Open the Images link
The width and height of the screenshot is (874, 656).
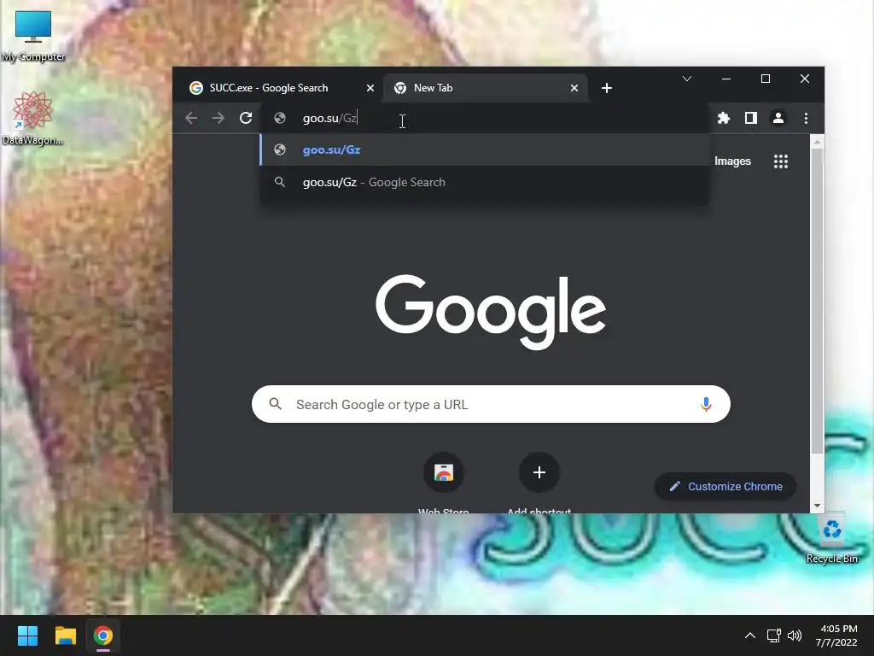pos(732,161)
